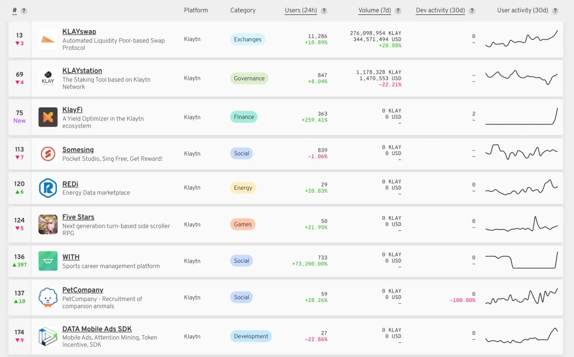This screenshot has height=357, width=574.
Task: Click the Somesing logo icon
Action: coord(48,154)
